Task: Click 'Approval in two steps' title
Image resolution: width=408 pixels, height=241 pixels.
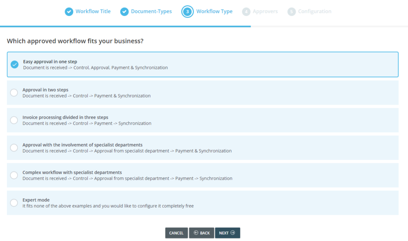Action: coord(45,90)
